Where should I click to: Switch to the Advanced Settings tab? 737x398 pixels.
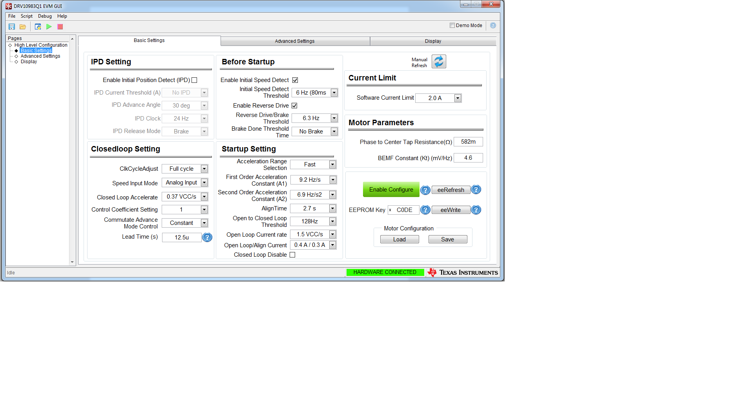pos(295,41)
